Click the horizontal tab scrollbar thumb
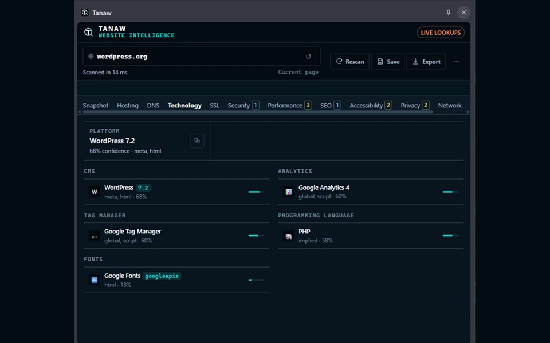The height and width of the screenshot is (343, 550). (257, 112)
